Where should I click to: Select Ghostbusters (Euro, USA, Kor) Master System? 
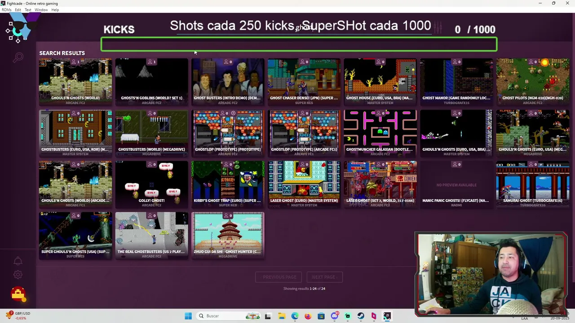tap(75, 133)
